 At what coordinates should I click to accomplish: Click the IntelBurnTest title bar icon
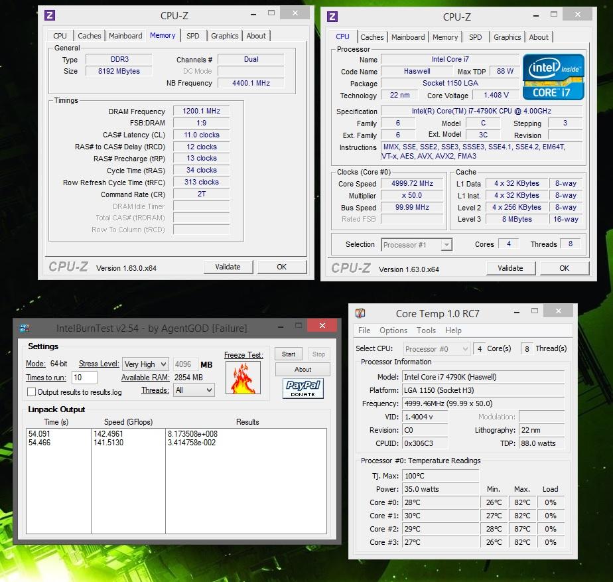(x=25, y=328)
